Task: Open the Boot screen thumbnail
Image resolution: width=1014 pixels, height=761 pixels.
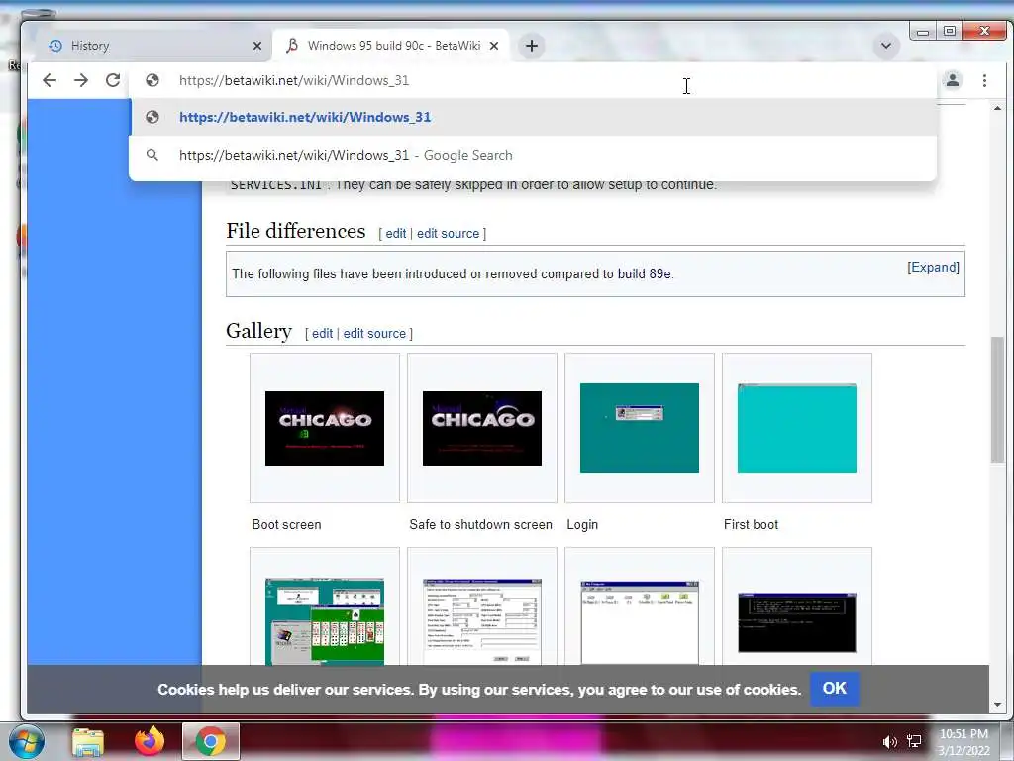Action: pos(325,428)
